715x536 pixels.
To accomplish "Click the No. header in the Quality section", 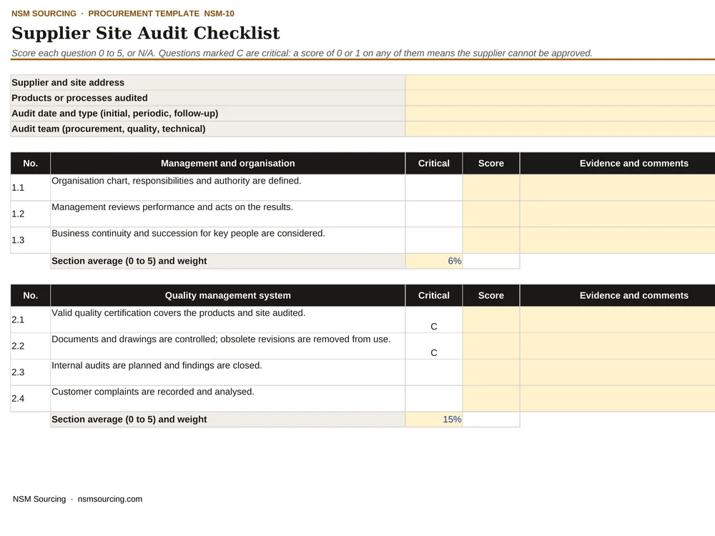I will coord(31,295).
